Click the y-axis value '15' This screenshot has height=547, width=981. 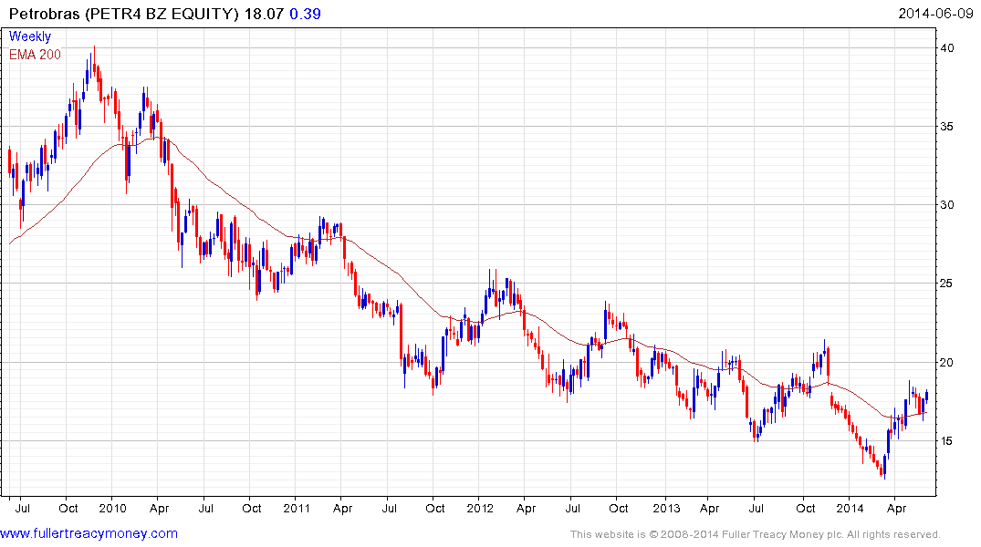coord(947,441)
